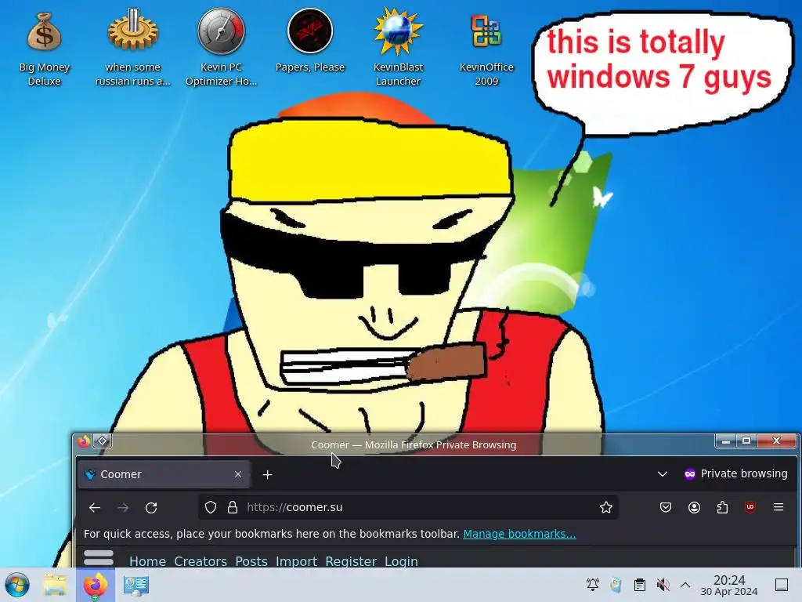Click the URL bar showing coomer.su

tap(407, 507)
